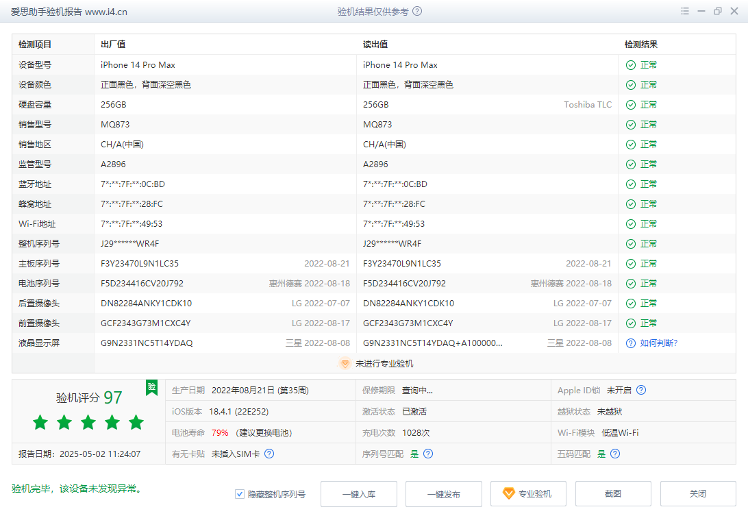Viewport: 748px width, 518px height.
Task: Click the green check icon in 整机序列号 row
Action: point(631,244)
